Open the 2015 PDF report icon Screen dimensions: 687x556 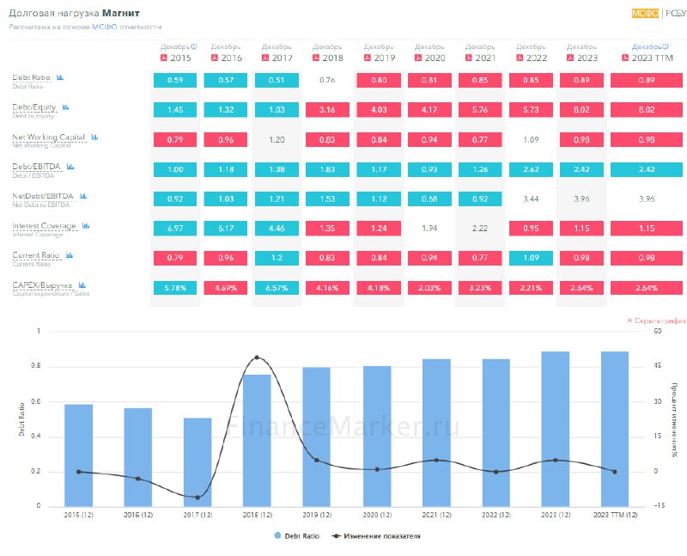pyautogui.click(x=164, y=58)
